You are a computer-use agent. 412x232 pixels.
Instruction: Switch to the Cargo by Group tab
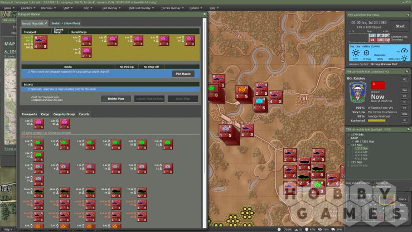click(64, 114)
